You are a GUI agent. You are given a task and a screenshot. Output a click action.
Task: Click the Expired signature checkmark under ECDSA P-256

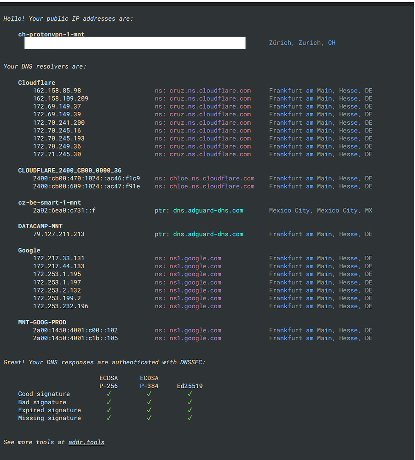point(109,410)
